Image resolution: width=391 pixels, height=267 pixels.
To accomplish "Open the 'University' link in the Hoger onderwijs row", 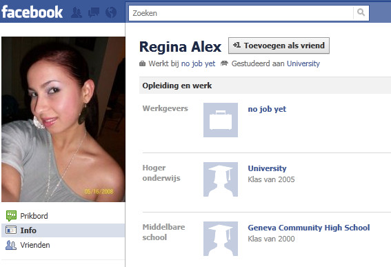I will tap(267, 168).
